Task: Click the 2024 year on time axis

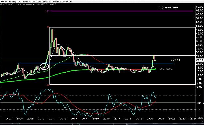Action: [193, 118]
